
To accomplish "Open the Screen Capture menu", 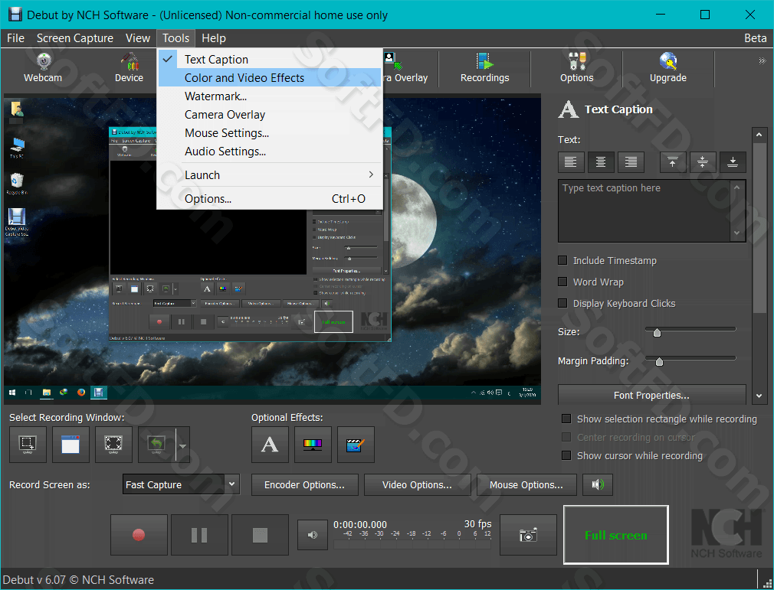I will click(x=75, y=38).
